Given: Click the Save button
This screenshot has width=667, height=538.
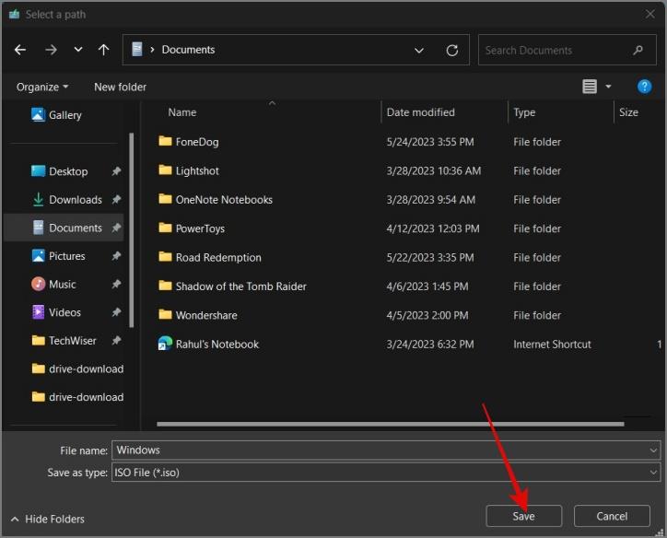Looking at the screenshot, I should (x=523, y=516).
